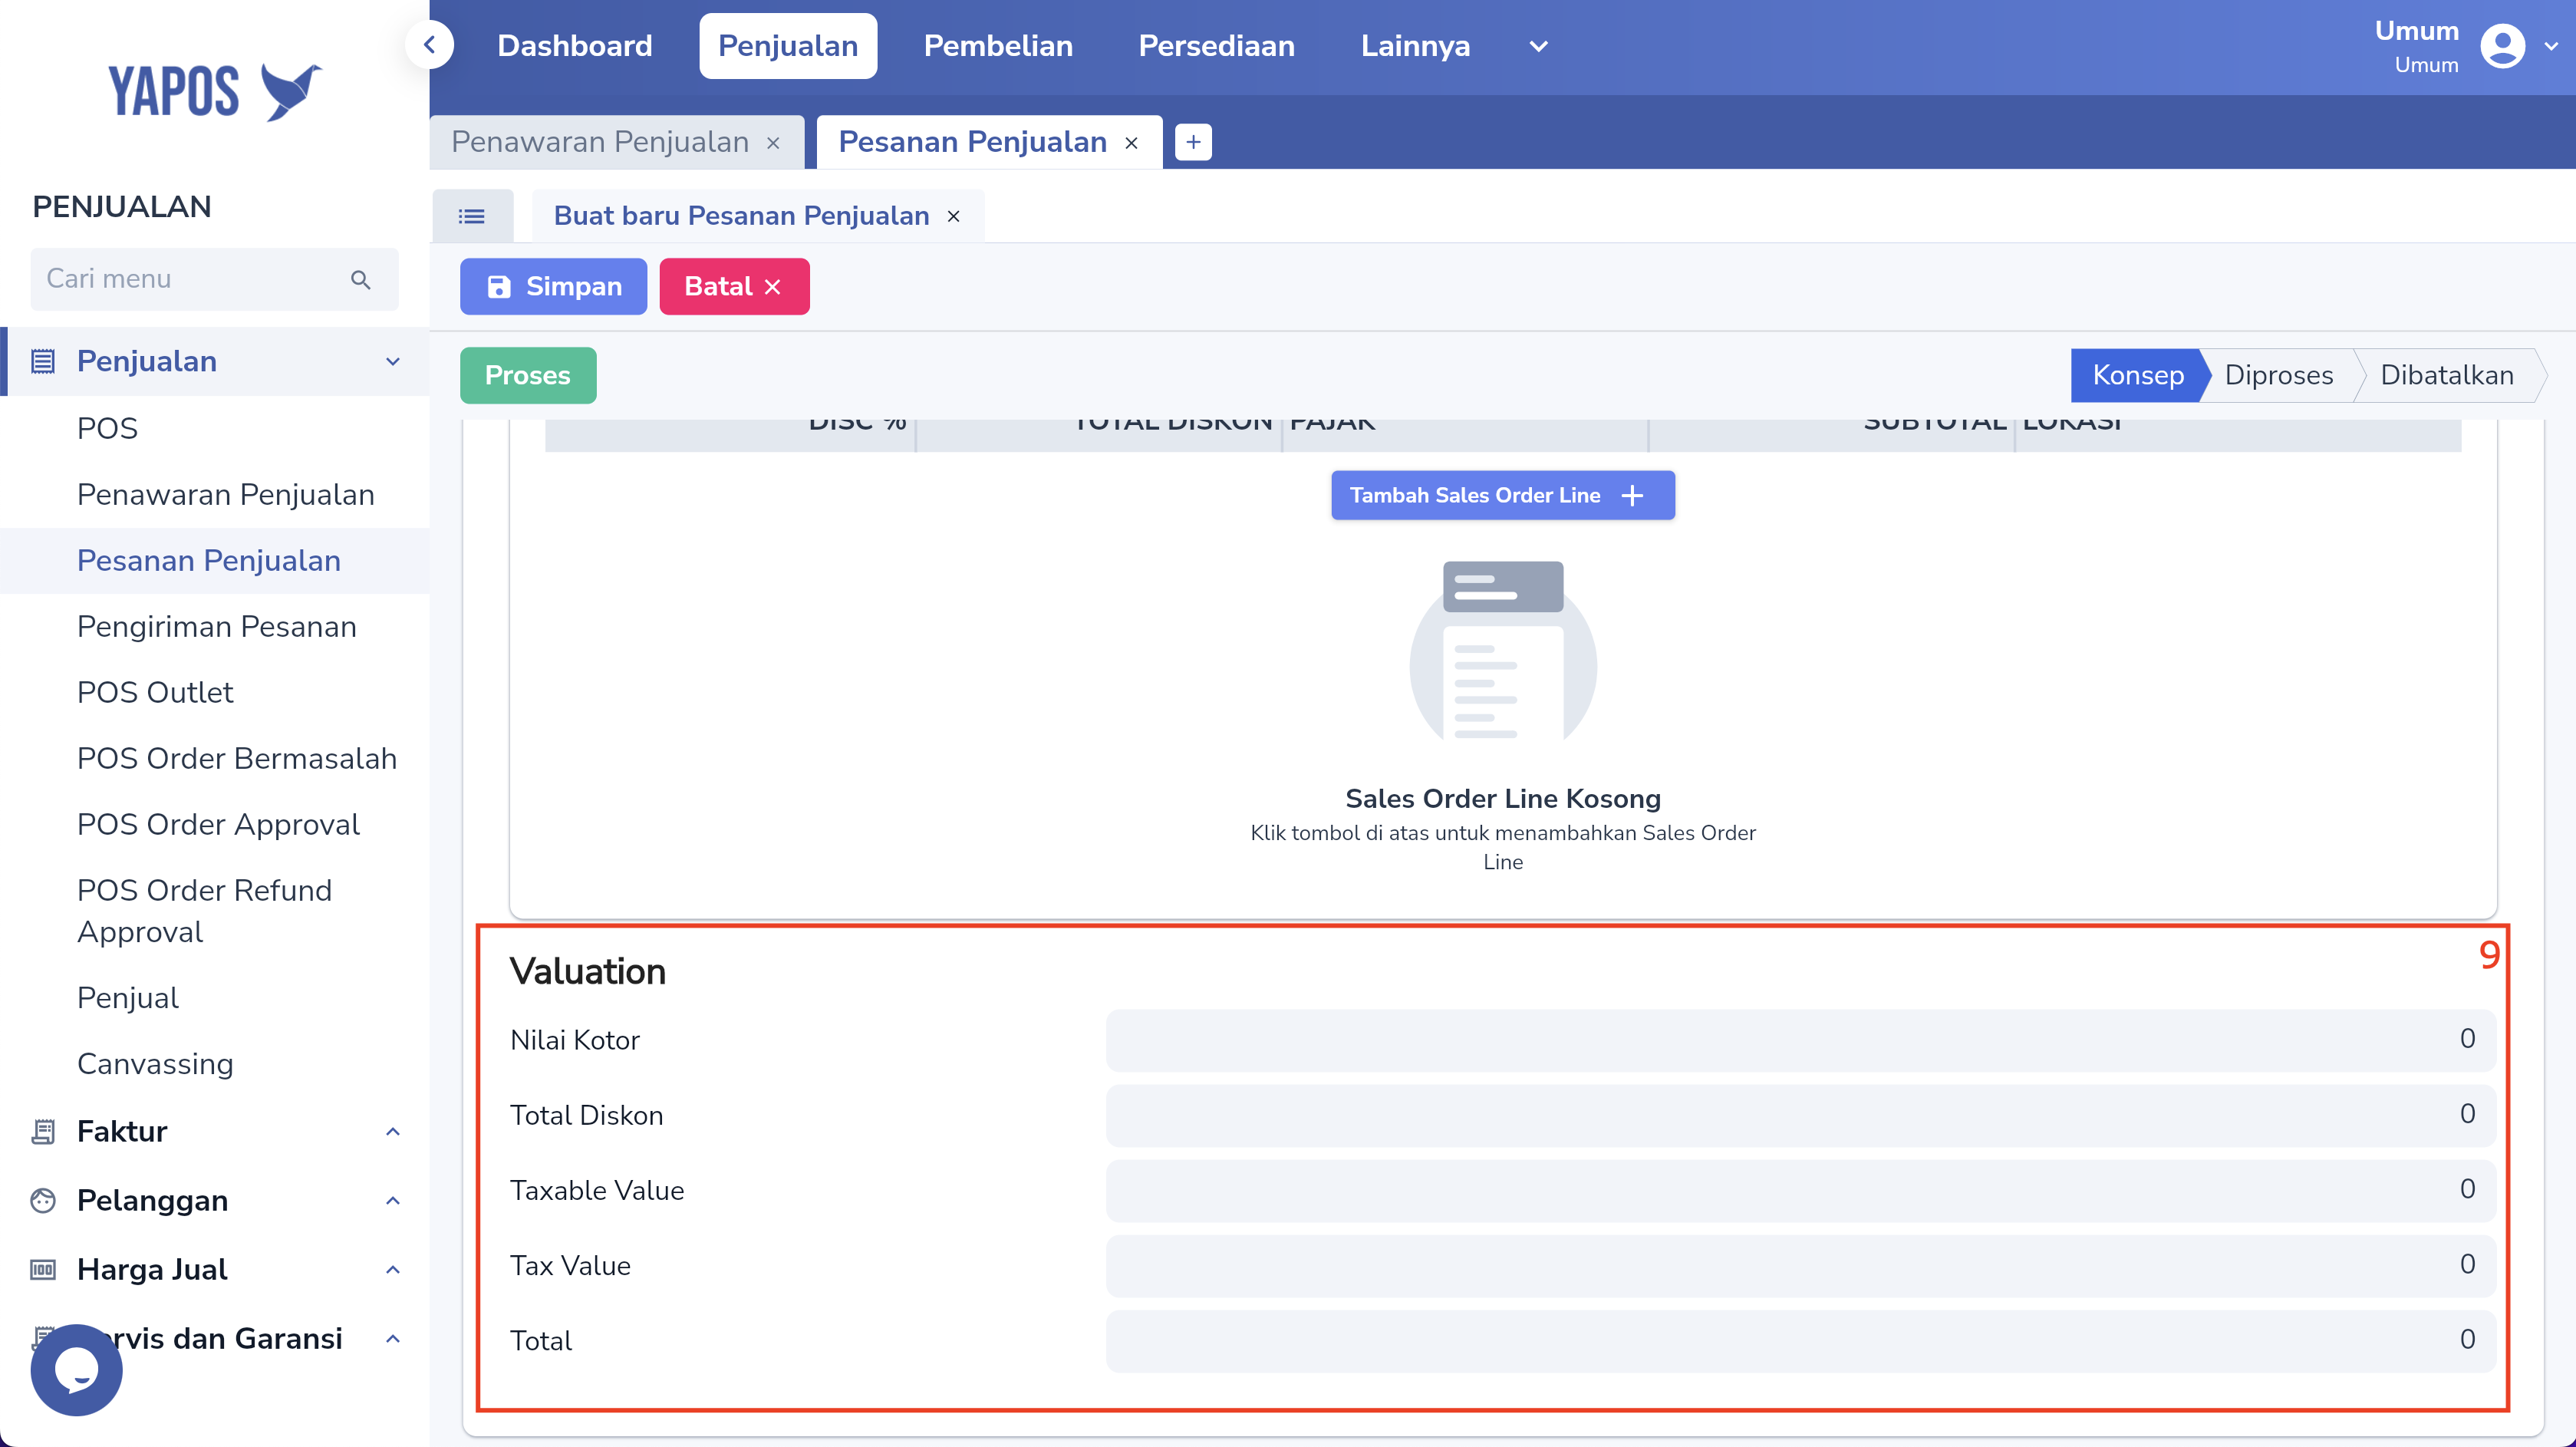This screenshot has height=1447, width=2576.
Task: Click the Pelanggan customer icon
Action: [43, 1200]
